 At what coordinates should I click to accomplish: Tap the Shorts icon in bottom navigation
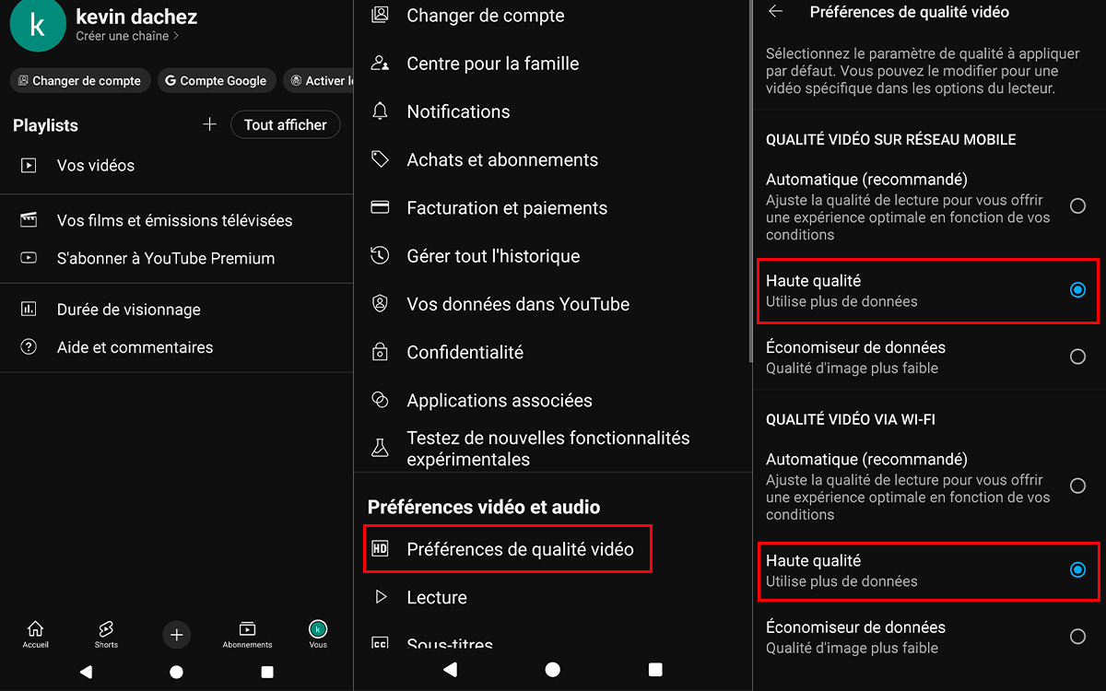click(106, 634)
